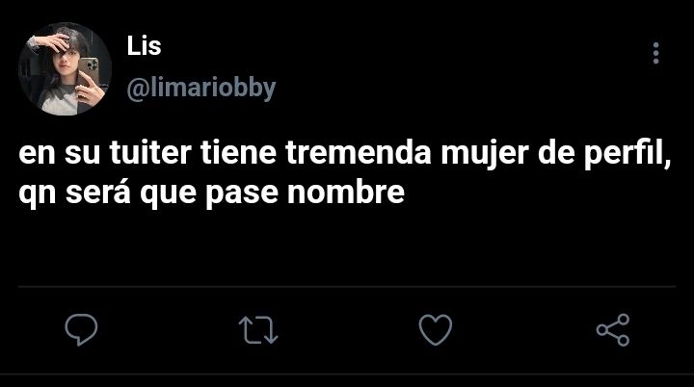The width and height of the screenshot is (694, 387).
Task: Click the phone shown in avatar photo
Action: tap(90, 70)
